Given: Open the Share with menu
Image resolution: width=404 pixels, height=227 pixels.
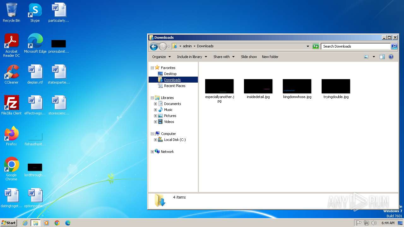Looking at the screenshot, I should tap(224, 57).
